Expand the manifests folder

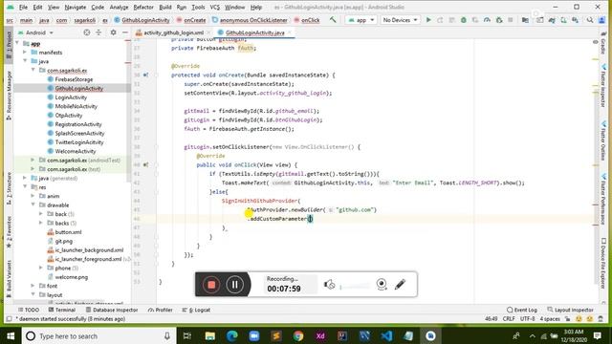(x=25, y=53)
